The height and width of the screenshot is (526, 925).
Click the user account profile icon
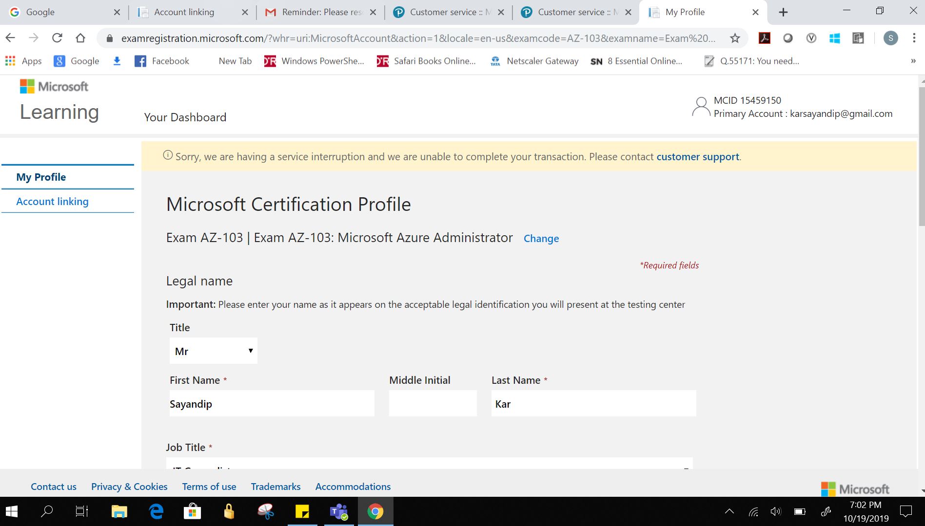pos(701,107)
